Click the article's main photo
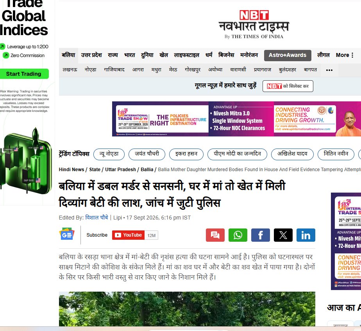Screen dimensions: 361x331 coord(187,309)
